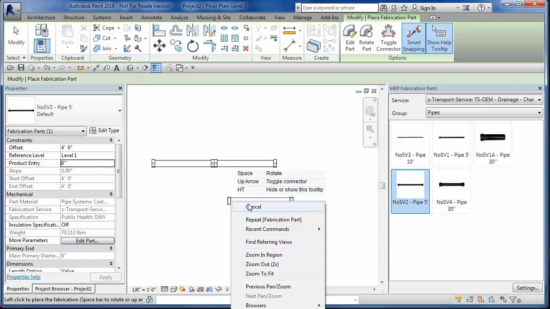Image resolution: width=550 pixels, height=309 pixels.
Task: Select the Move tool in Modify panel
Action: click(x=159, y=45)
